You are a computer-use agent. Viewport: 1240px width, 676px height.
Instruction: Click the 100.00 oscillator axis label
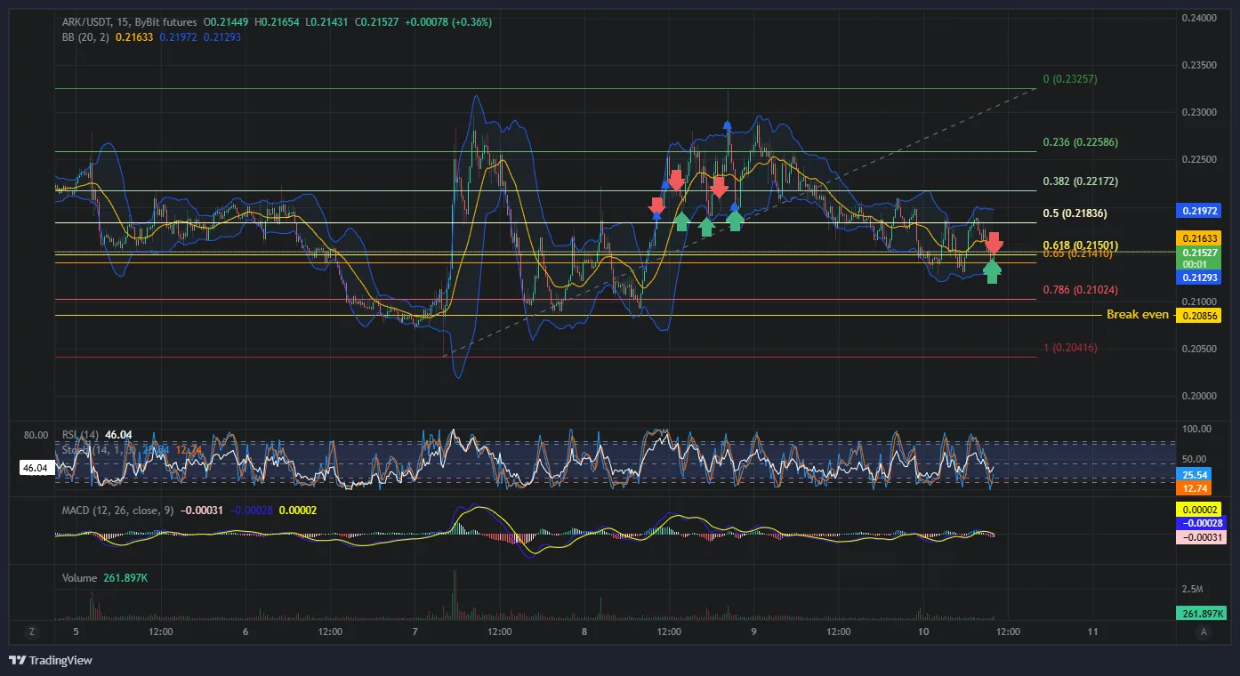[1195, 429]
